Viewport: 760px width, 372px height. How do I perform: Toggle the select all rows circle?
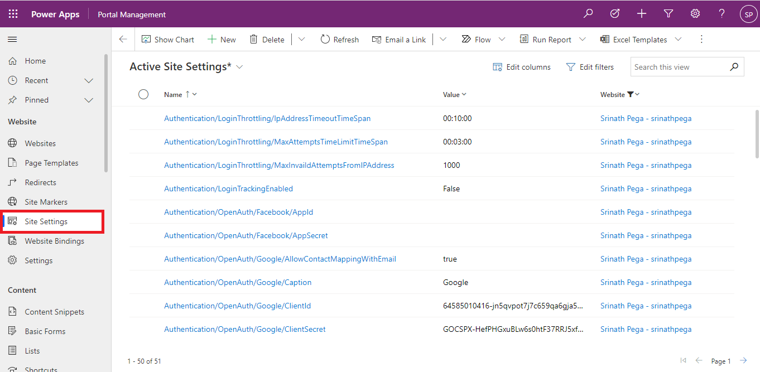point(143,94)
